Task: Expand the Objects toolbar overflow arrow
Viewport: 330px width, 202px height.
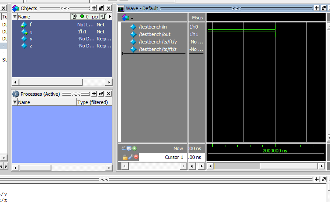Action: pos(110,16)
